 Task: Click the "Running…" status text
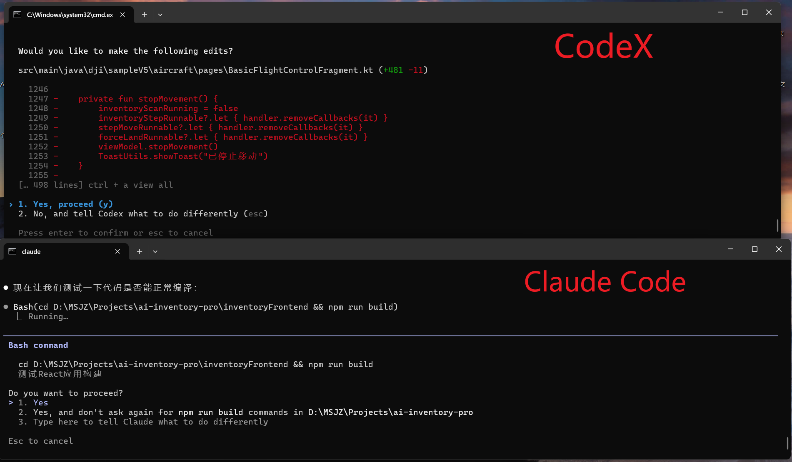coord(48,316)
